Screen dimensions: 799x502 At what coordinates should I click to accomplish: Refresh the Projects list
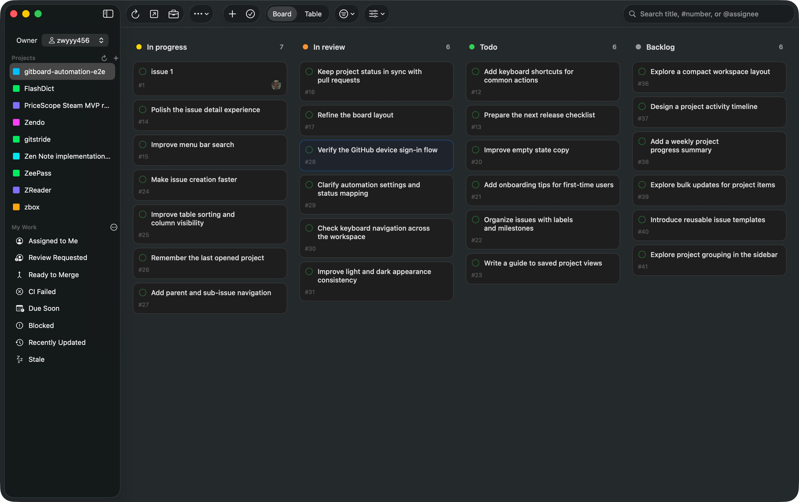click(104, 58)
